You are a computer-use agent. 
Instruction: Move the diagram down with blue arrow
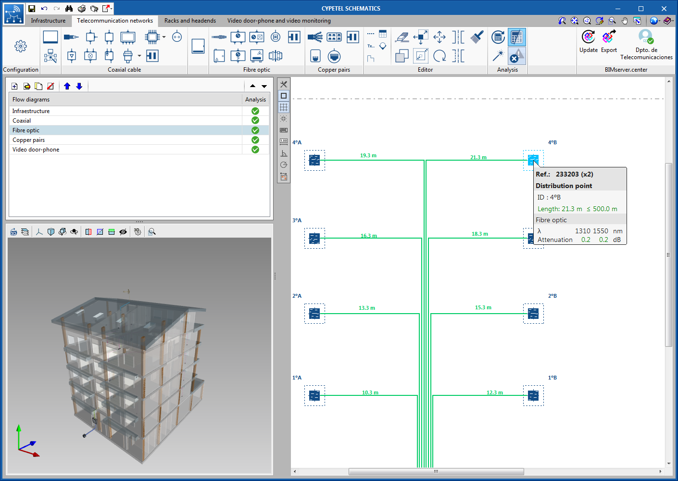click(79, 86)
